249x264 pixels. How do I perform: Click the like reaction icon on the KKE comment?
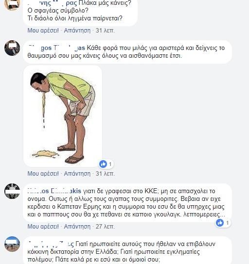click(220, 223)
